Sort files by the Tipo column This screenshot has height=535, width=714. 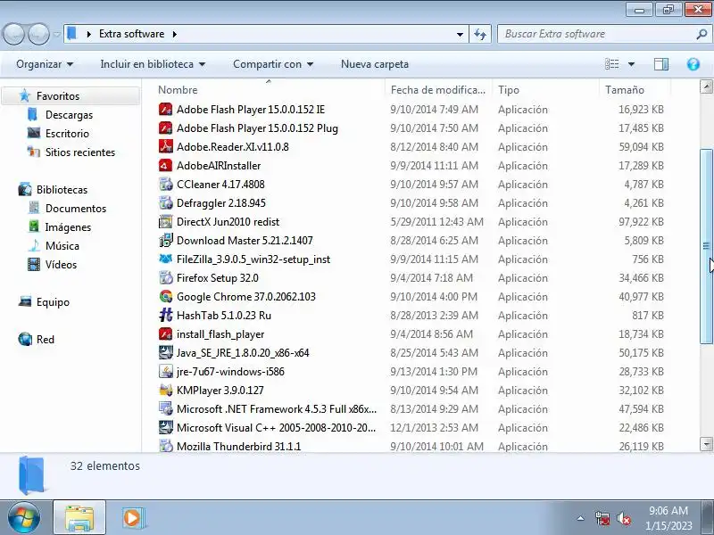(x=545, y=90)
